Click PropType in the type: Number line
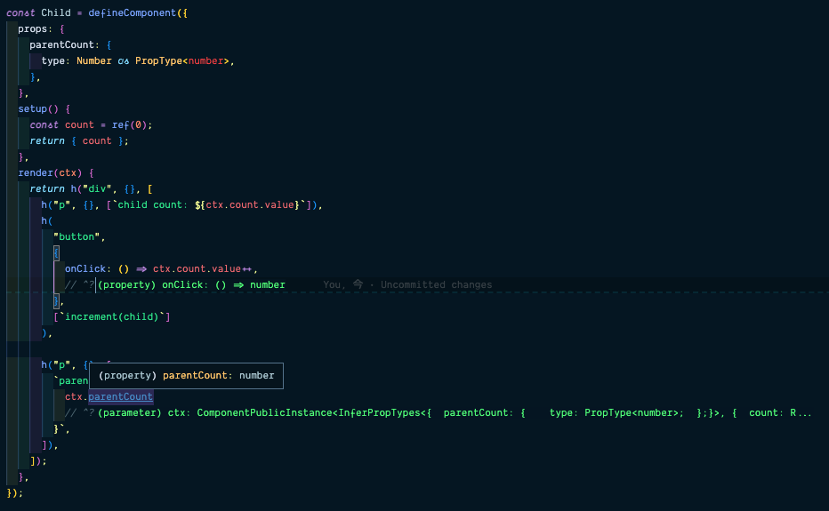The width and height of the screenshot is (829, 511). coord(158,60)
